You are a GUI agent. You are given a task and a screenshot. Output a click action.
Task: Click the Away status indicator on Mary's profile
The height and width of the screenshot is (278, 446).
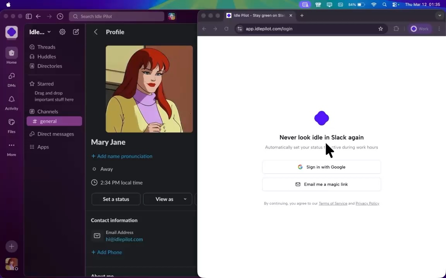pyautogui.click(x=102, y=169)
